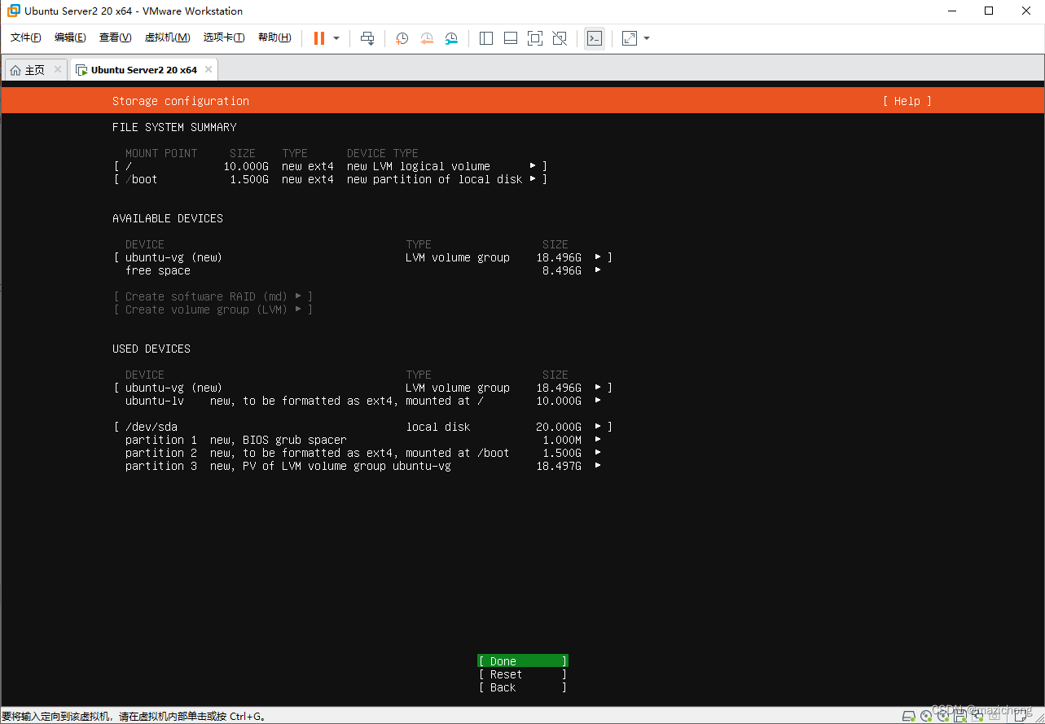Expand the arrow beside free space 8.496G
The image size is (1045, 724).
(x=598, y=270)
